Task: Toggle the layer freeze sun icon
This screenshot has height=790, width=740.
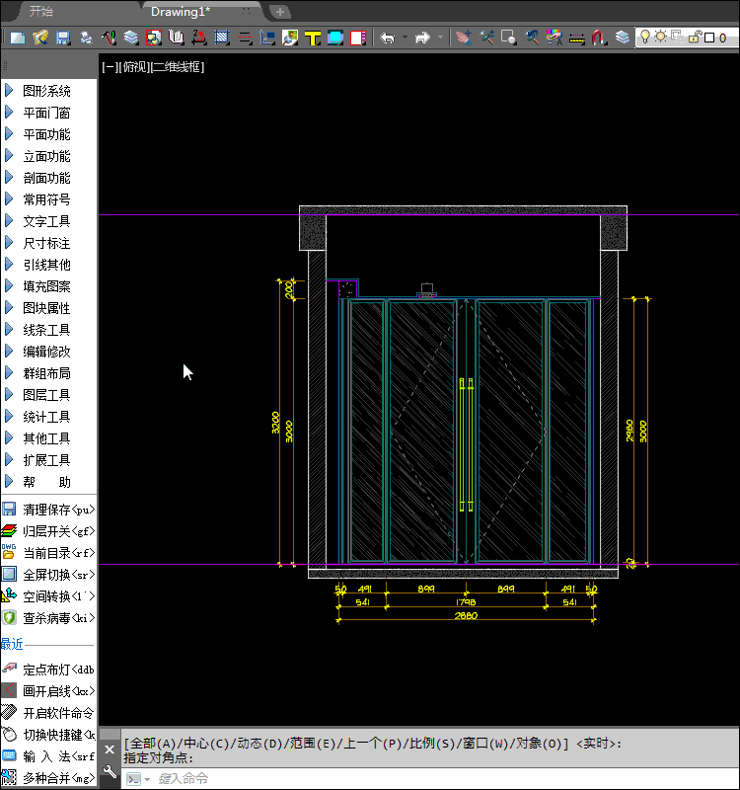Action: [x=660, y=37]
